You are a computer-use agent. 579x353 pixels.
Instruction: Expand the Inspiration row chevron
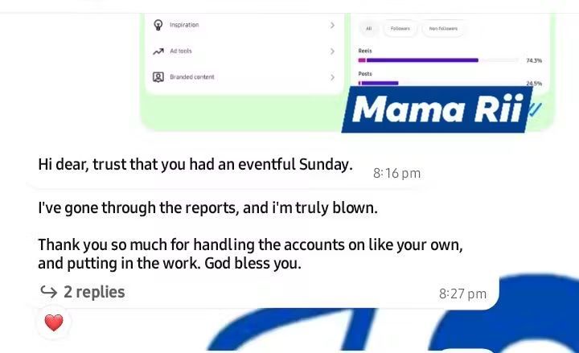pyautogui.click(x=332, y=25)
